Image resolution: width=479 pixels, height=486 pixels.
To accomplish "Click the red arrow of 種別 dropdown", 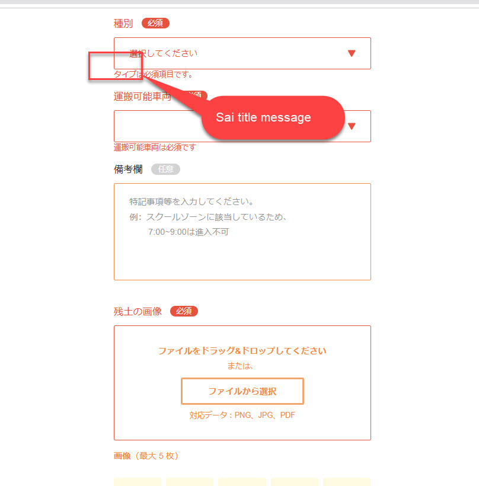I will (352, 53).
